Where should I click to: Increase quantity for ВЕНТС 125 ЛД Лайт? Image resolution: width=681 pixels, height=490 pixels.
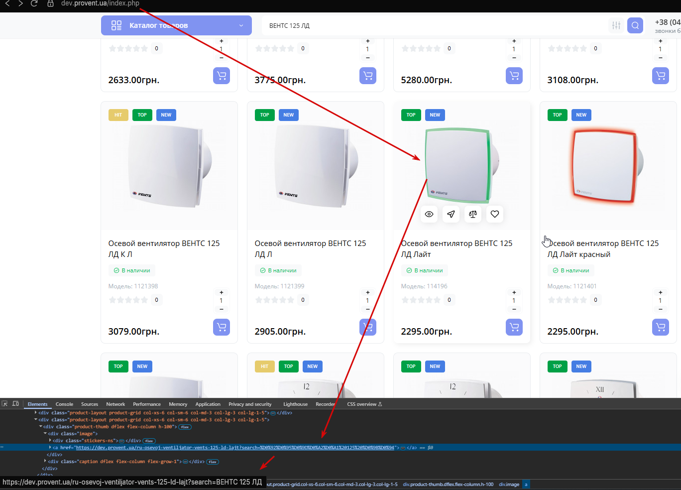[514, 292]
